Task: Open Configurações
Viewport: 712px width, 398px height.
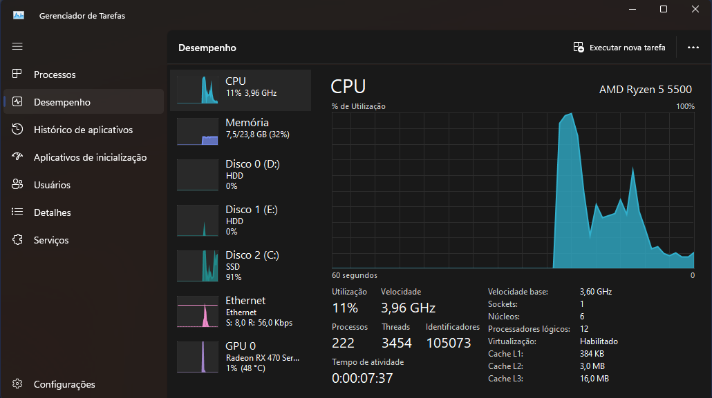Action: click(84, 384)
